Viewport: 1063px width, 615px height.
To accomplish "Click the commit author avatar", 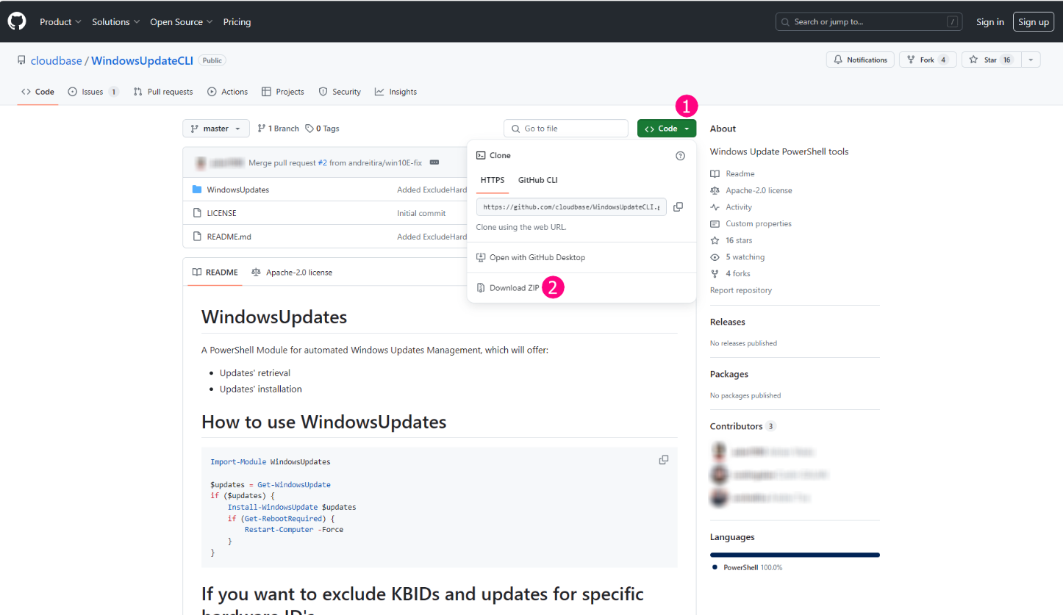I will tap(199, 162).
